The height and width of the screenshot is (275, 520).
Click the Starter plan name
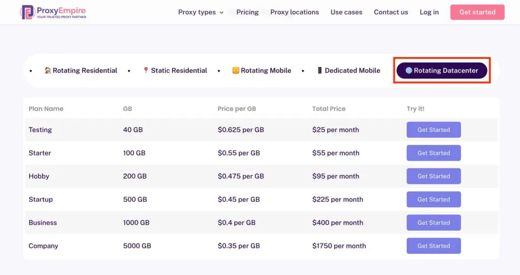40,153
